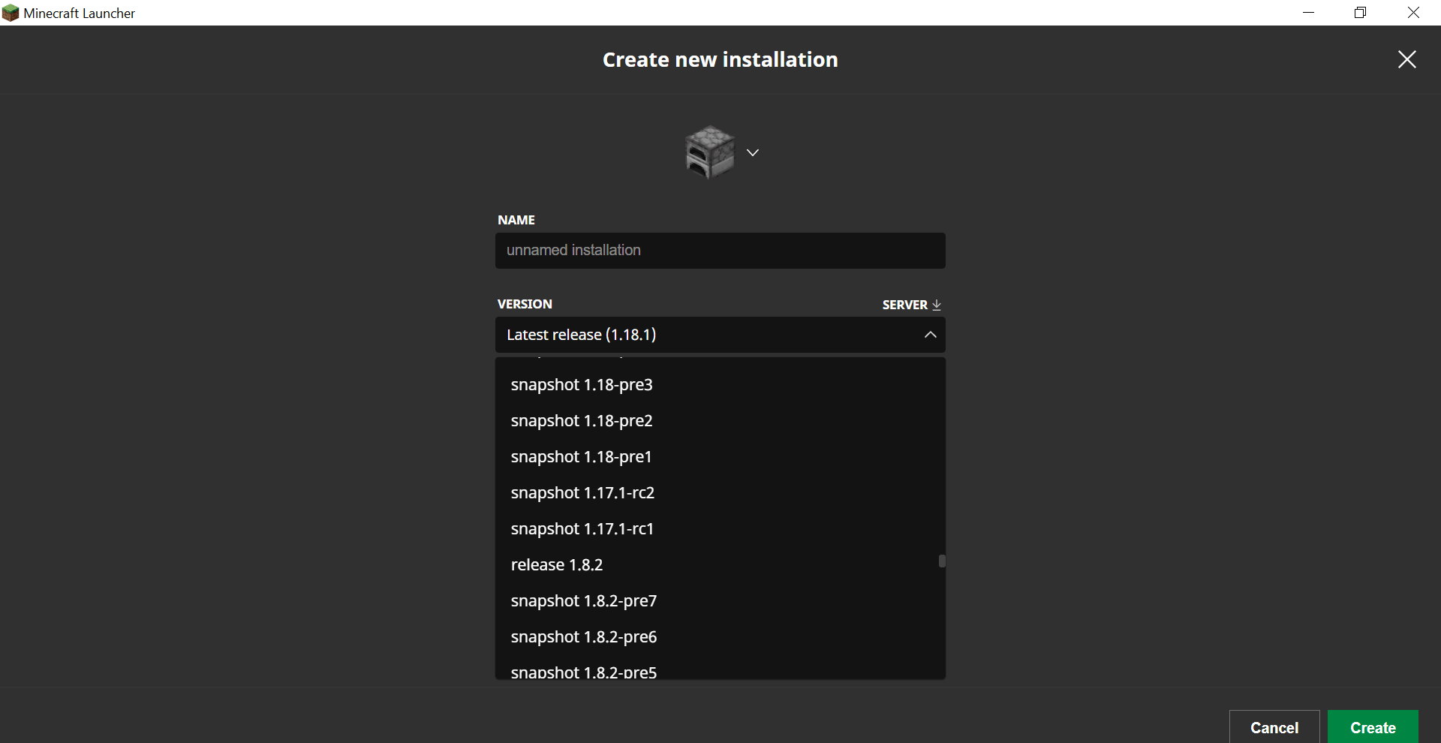The height and width of the screenshot is (743, 1441).
Task: Select snapshot 1.17.1-rc2 option
Action: click(582, 493)
